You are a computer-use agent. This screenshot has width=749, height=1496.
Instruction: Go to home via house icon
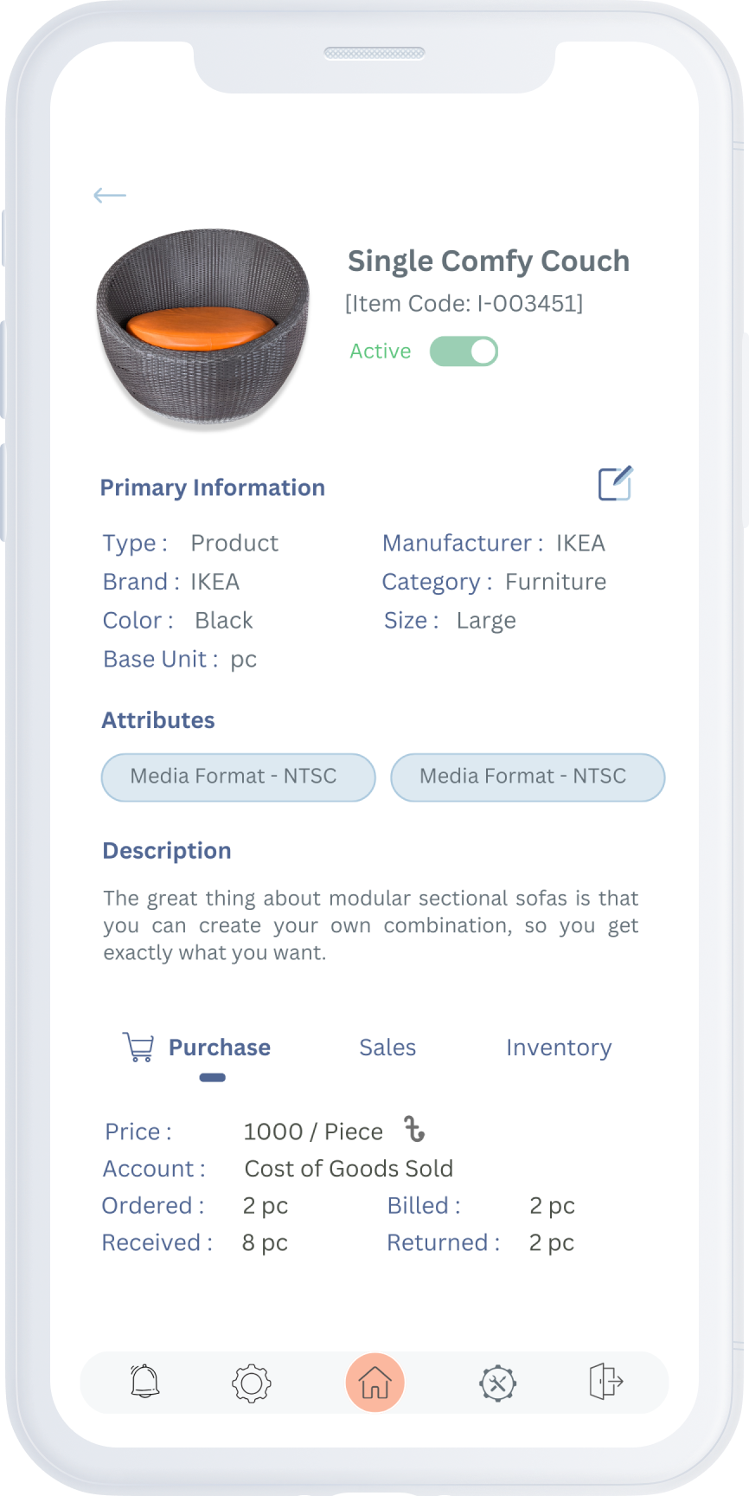(374, 1383)
